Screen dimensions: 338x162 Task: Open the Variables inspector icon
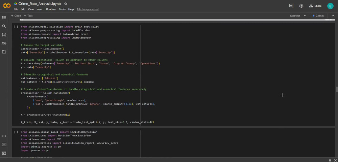click(x=4, y=35)
